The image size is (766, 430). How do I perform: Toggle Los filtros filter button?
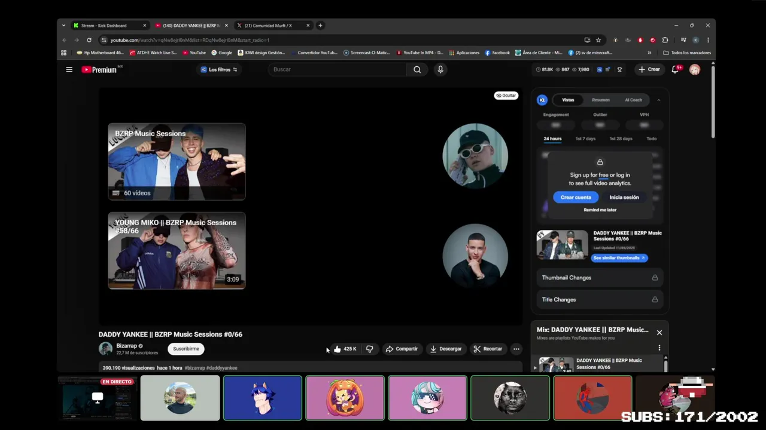219,69
